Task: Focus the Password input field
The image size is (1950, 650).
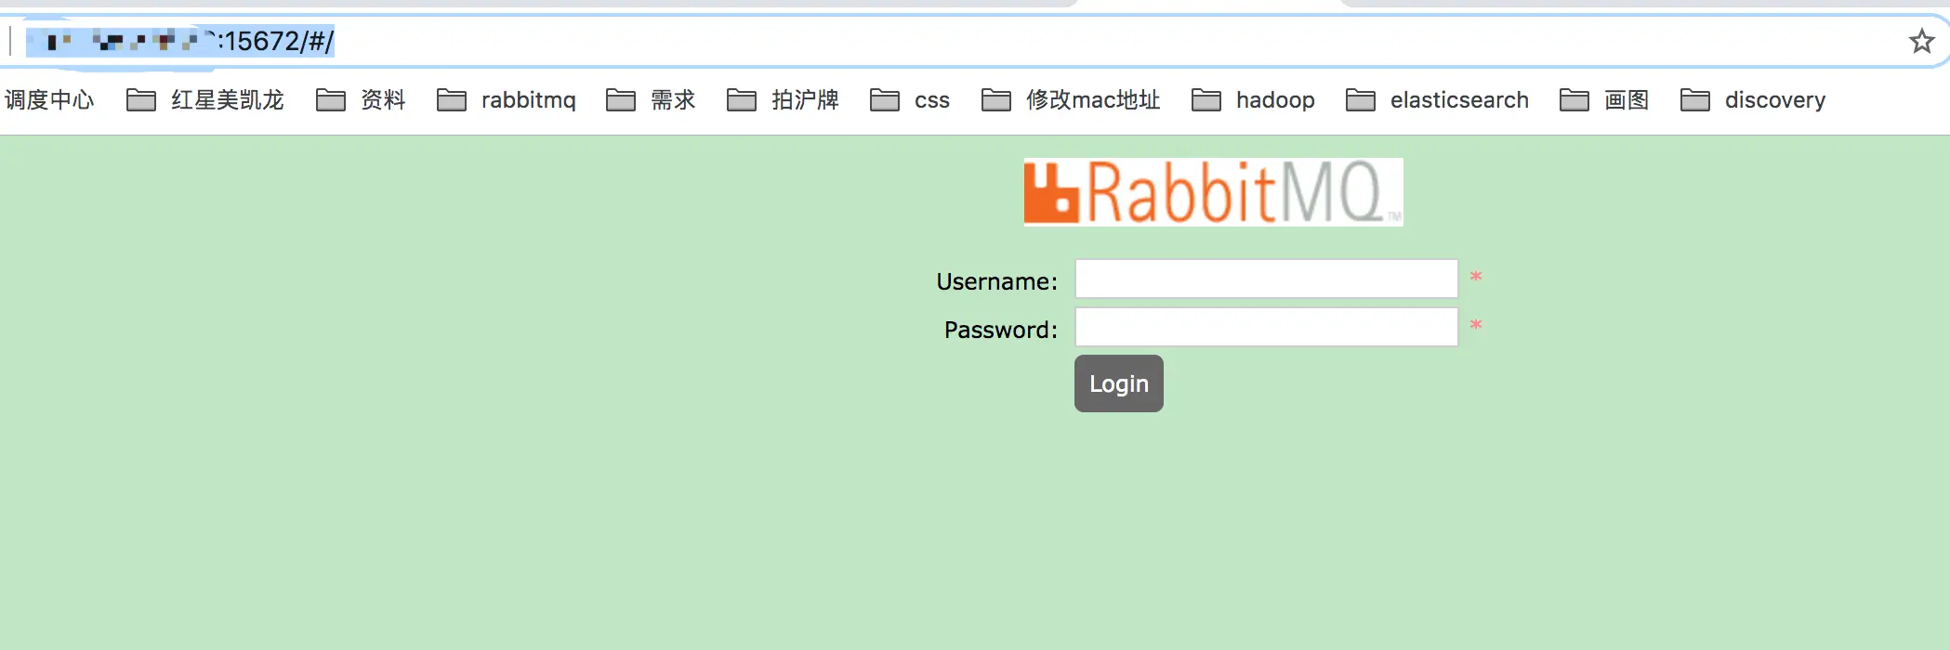Action: pos(1266,327)
